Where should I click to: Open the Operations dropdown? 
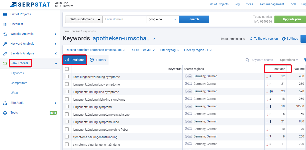(x=289, y=60)
